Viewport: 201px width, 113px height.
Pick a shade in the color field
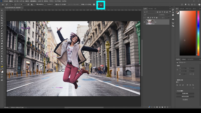(x=188, y=33)
